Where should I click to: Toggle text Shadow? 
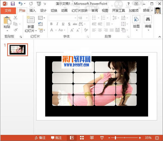point(69,24)
